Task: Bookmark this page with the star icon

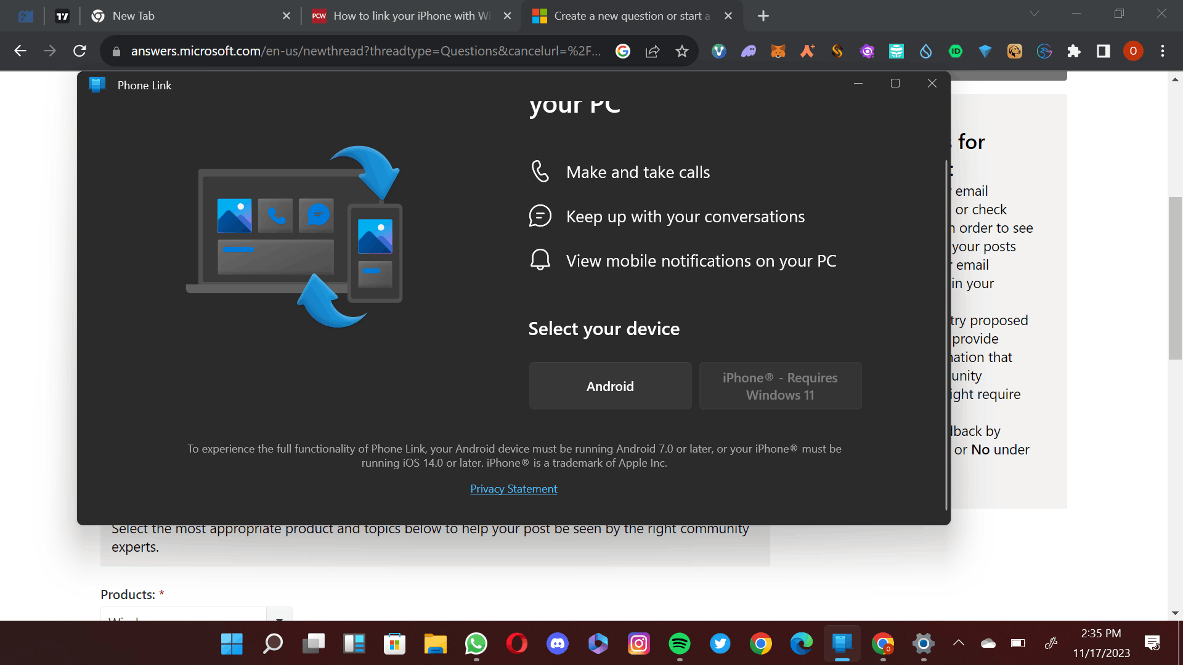Action: point(681,51)
